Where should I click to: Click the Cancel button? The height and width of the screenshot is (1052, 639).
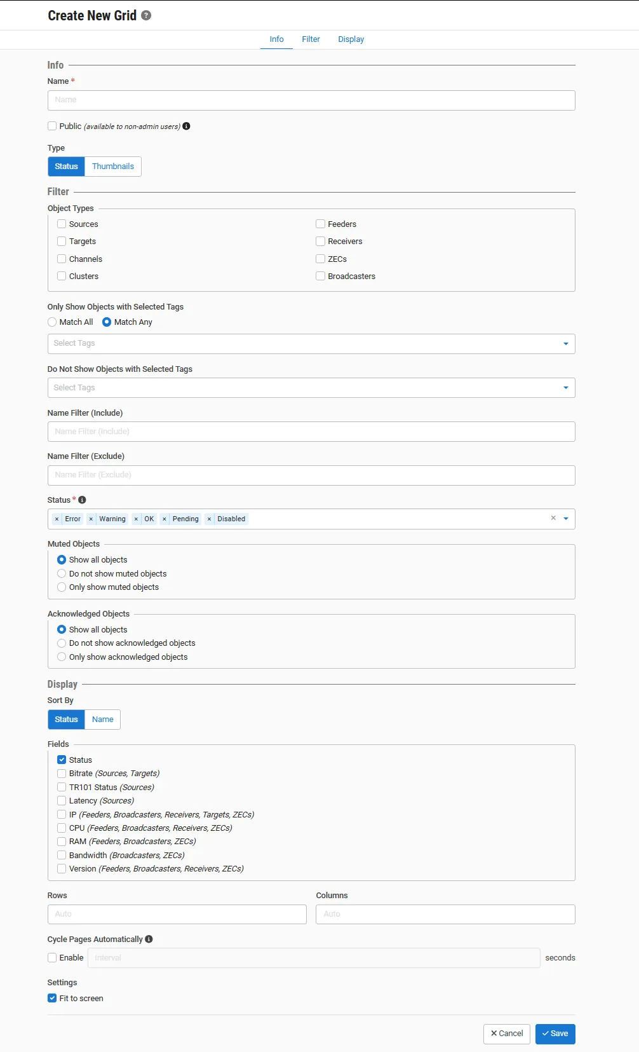[x=507, y=1034]
